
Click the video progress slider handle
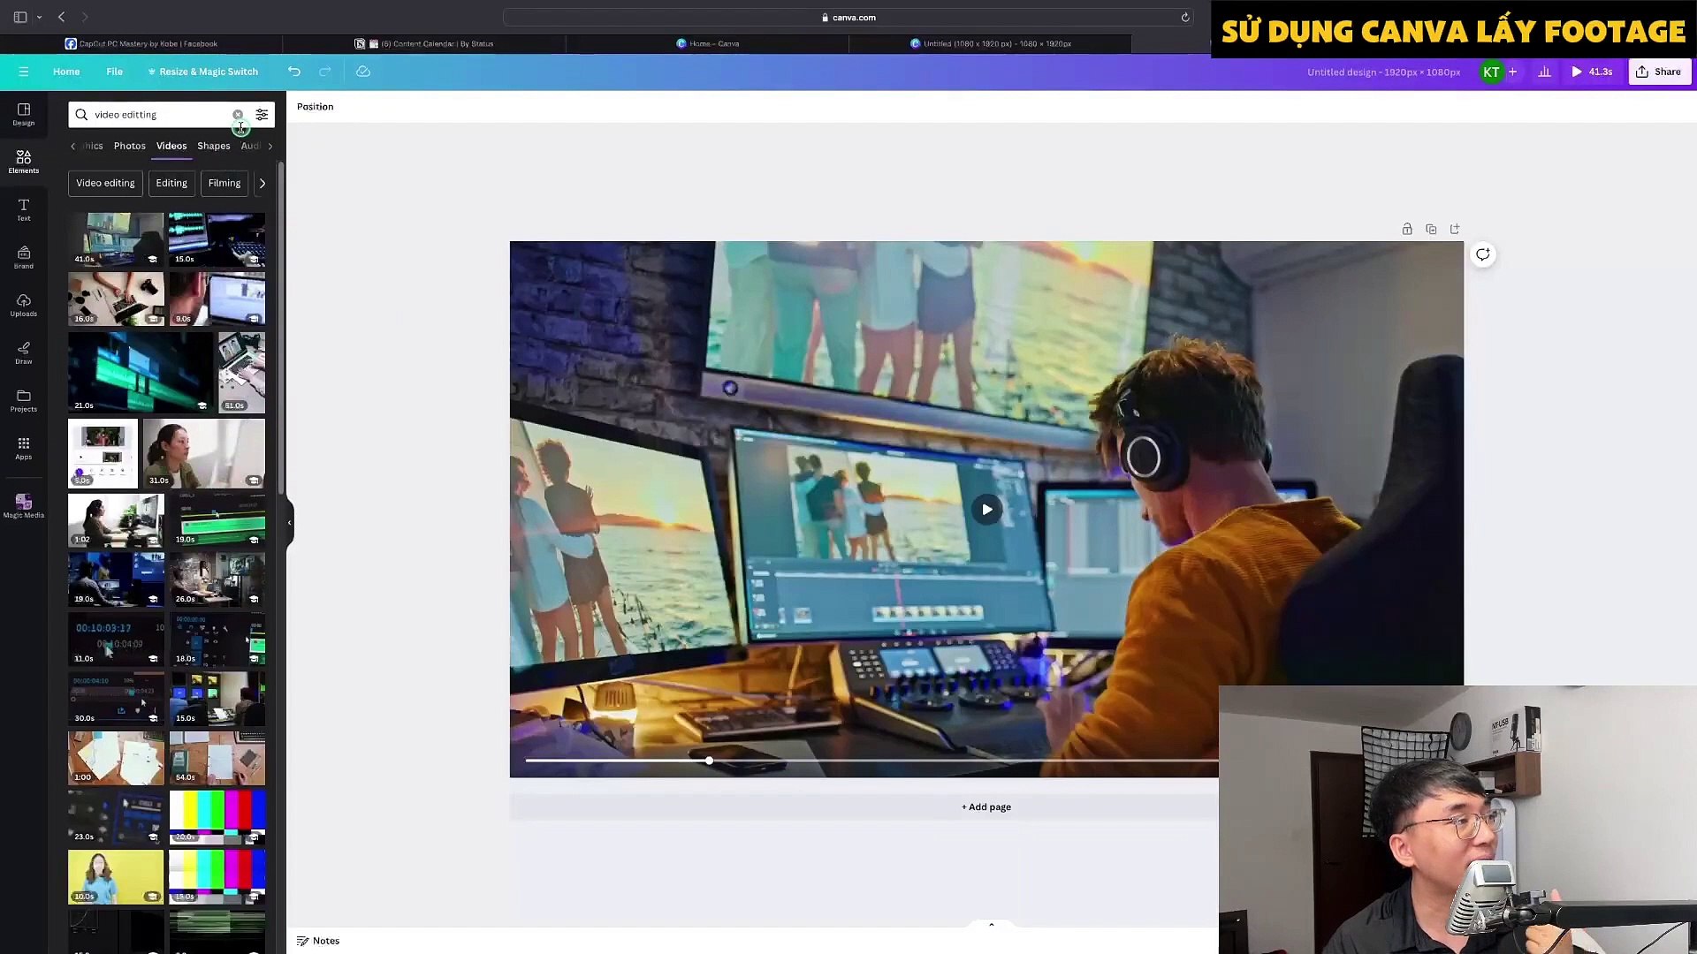(709, 761)
